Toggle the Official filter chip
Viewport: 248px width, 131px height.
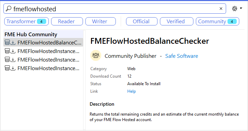click(142, 21)
